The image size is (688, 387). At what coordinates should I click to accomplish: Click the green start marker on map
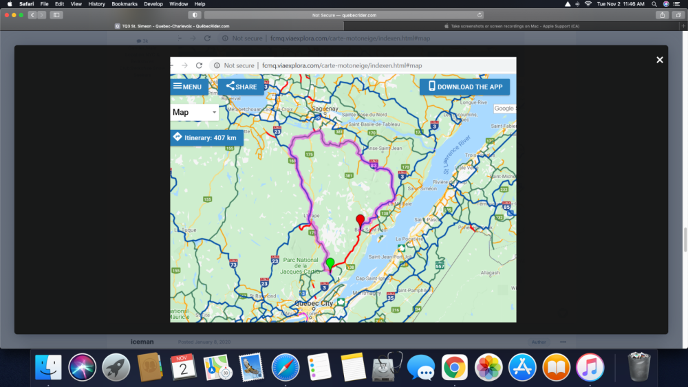330,263
